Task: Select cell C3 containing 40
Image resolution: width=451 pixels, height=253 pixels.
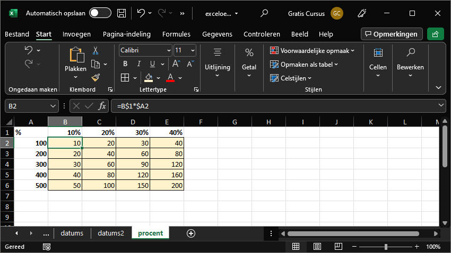Action: (99, 153)
